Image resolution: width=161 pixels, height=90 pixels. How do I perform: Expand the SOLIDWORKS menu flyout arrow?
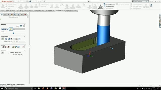pos(14,1)
